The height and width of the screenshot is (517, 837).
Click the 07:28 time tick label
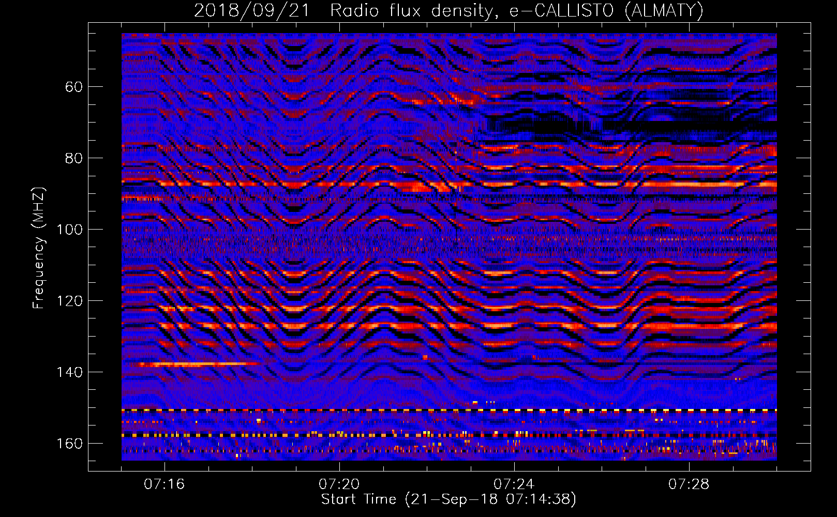tap(689, 484)
